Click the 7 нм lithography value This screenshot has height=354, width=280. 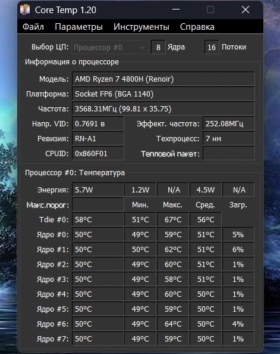229,139
